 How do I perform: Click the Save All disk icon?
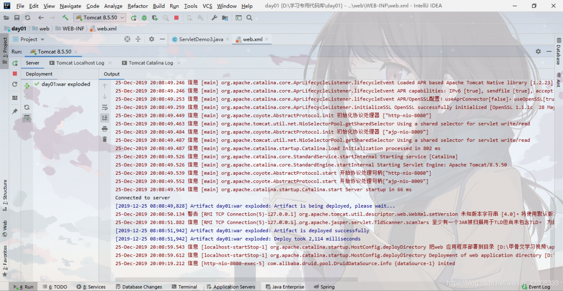(17, 18)
